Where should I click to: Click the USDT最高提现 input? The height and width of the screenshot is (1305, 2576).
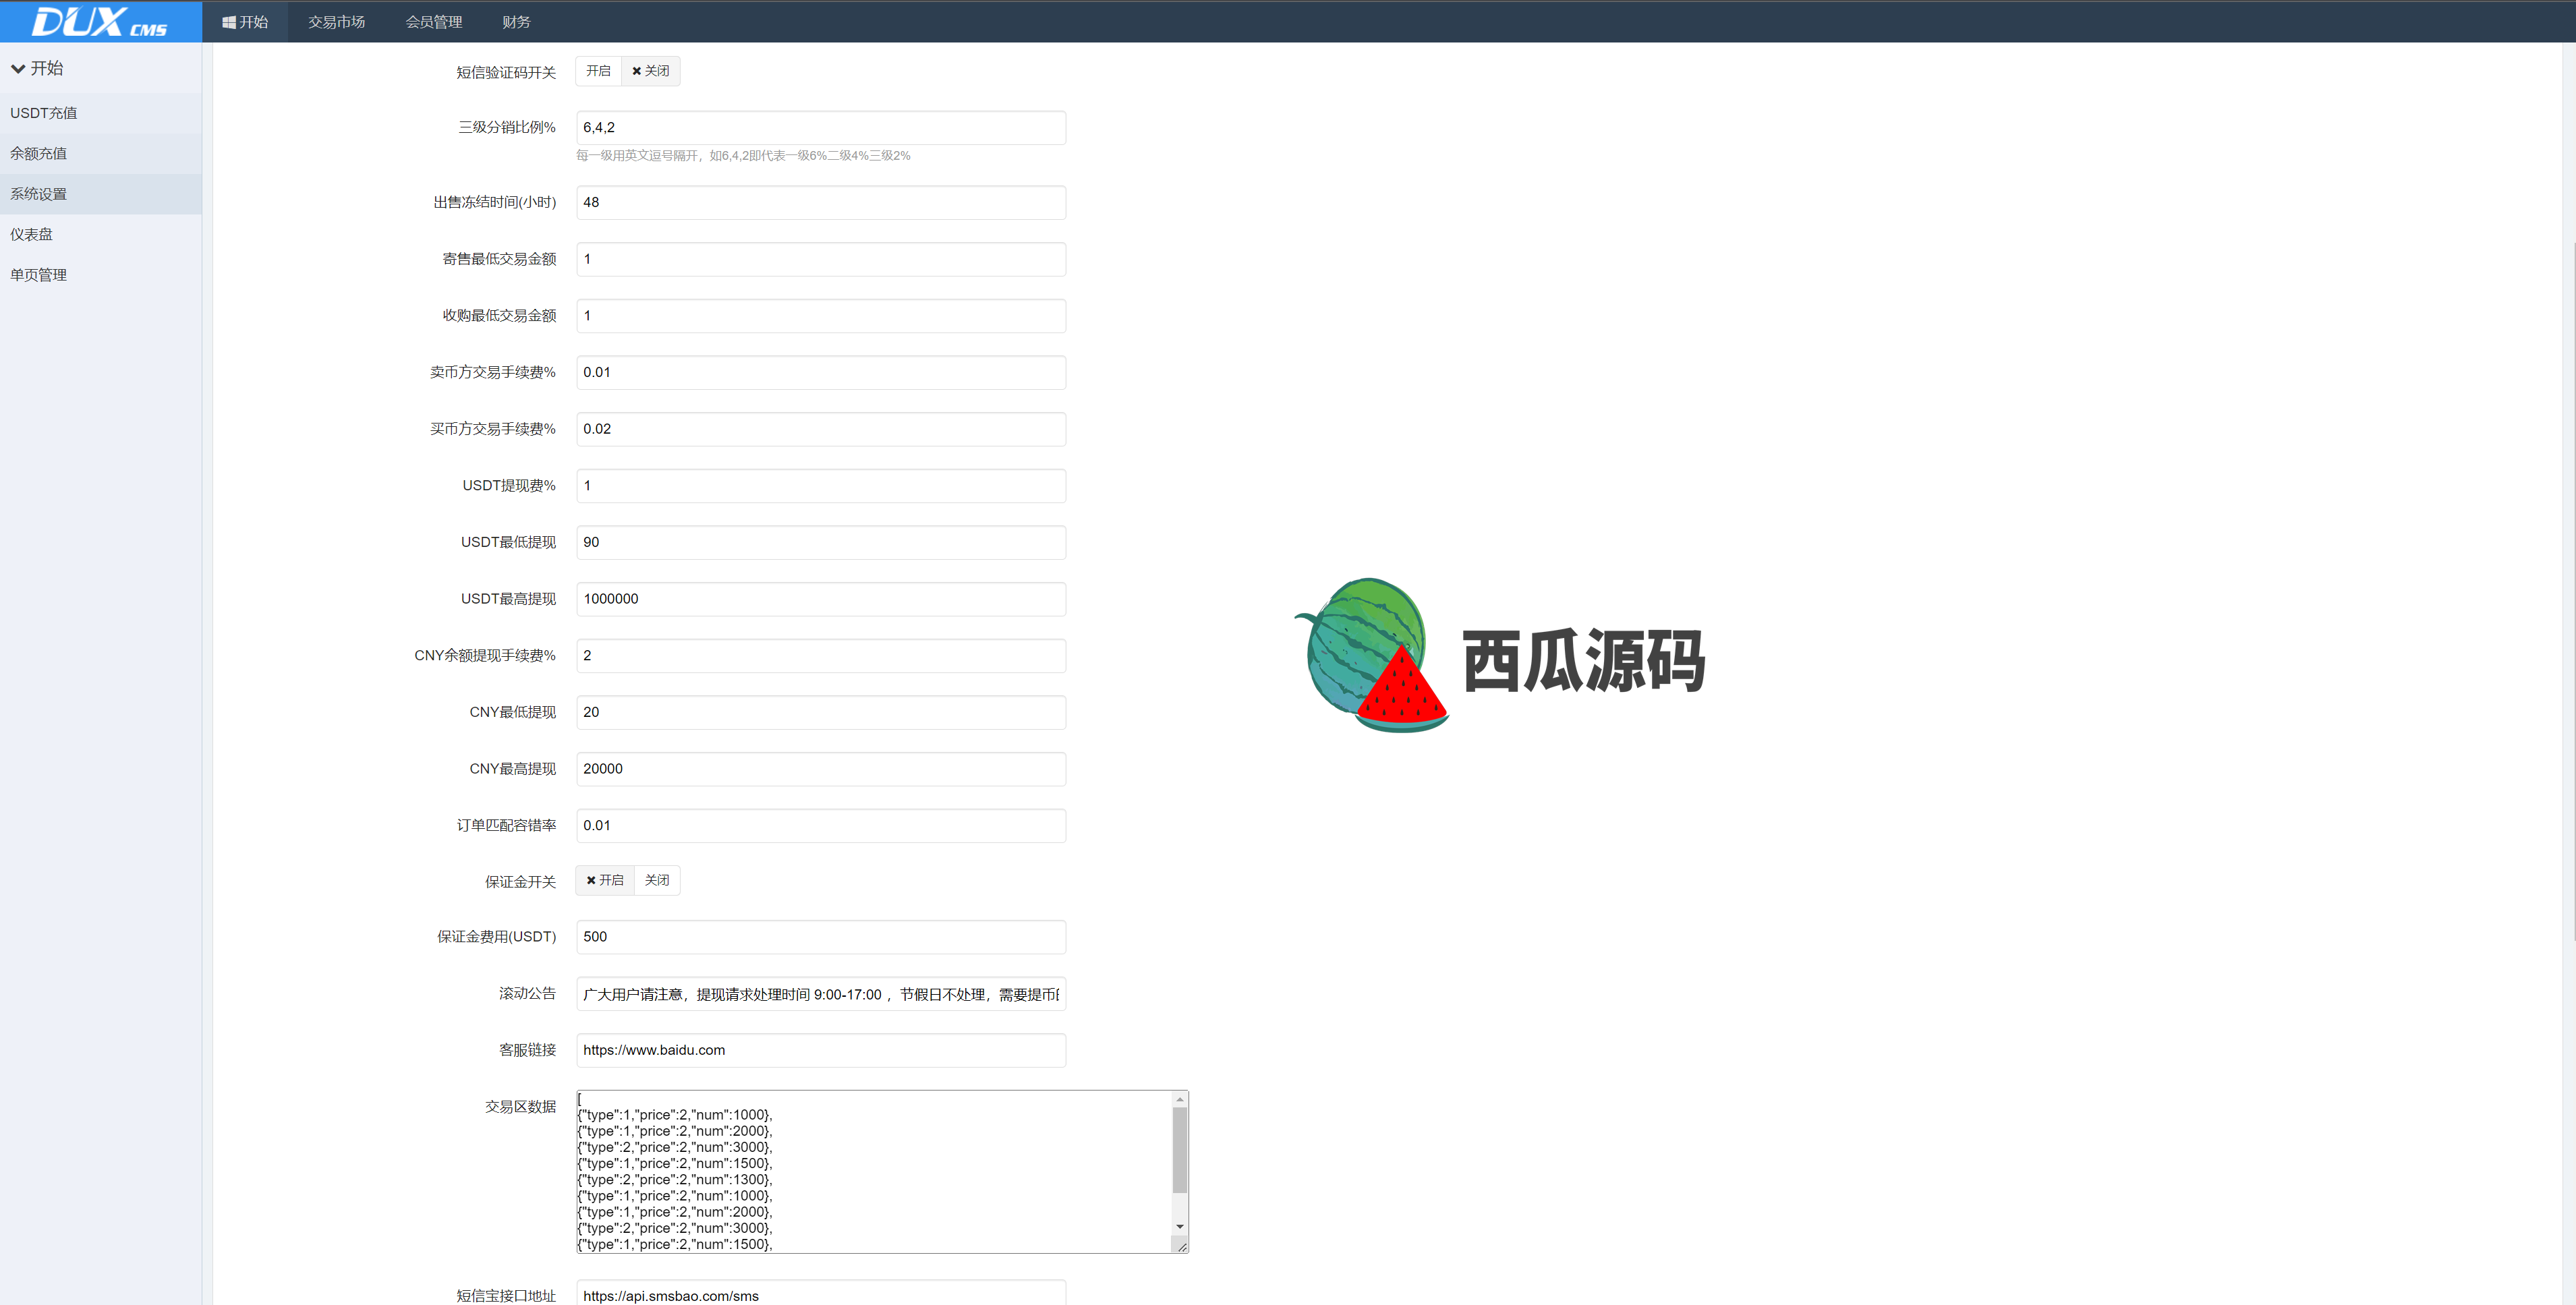821,599
